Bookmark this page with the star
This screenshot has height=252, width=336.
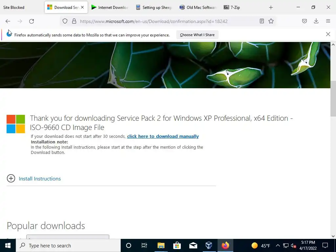(x=271, y=21)
